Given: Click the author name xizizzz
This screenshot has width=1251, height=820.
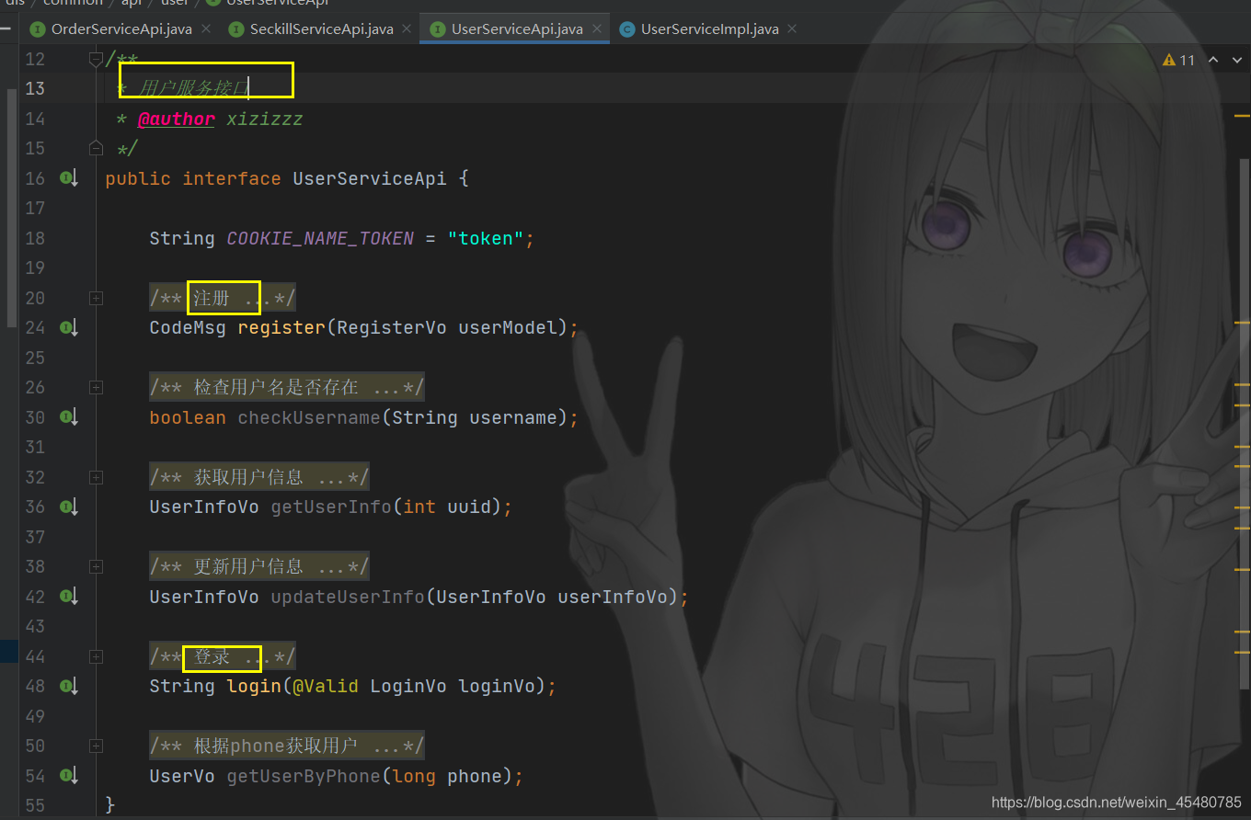Looking at the screenshot, I should [x=265, y=119].
